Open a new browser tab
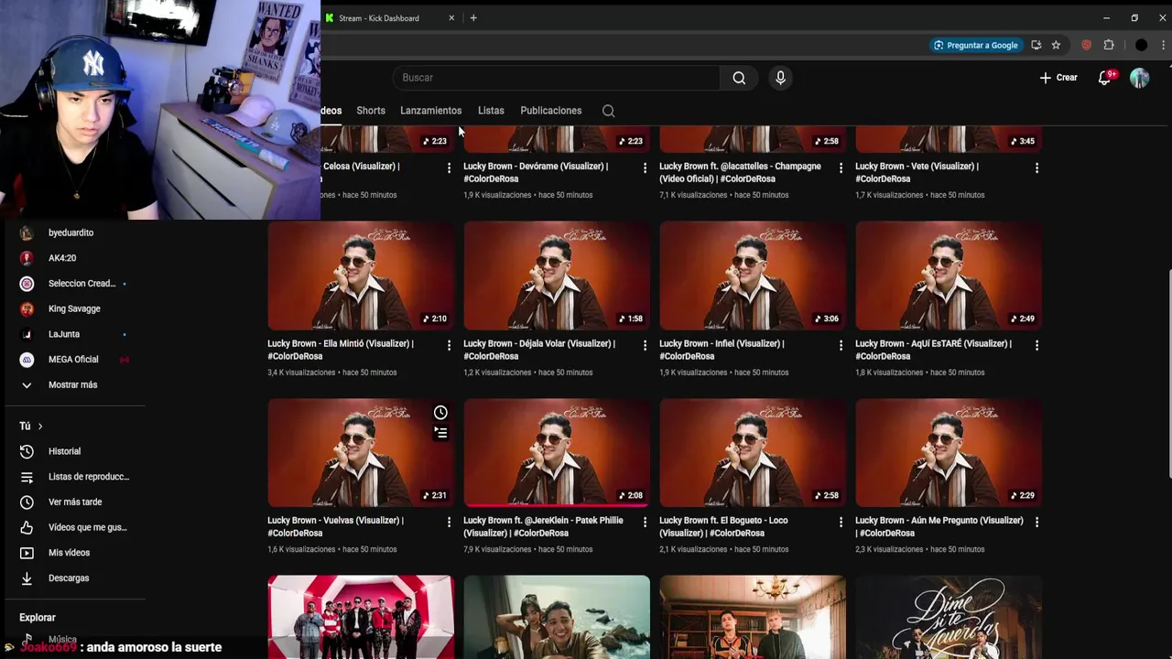 click(x=473, y=18)
